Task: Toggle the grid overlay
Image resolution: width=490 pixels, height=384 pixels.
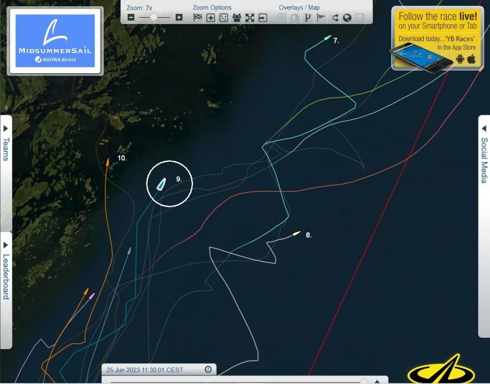Action: click(282, 18)
